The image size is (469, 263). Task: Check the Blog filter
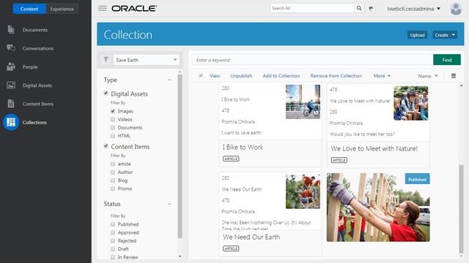click(x=113, y=180)
